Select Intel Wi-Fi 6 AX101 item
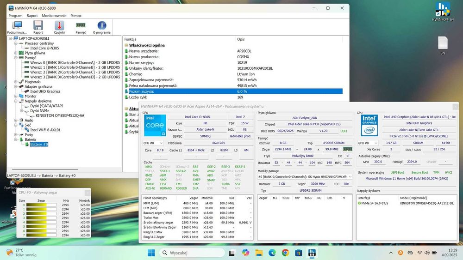 click(45, 130)
